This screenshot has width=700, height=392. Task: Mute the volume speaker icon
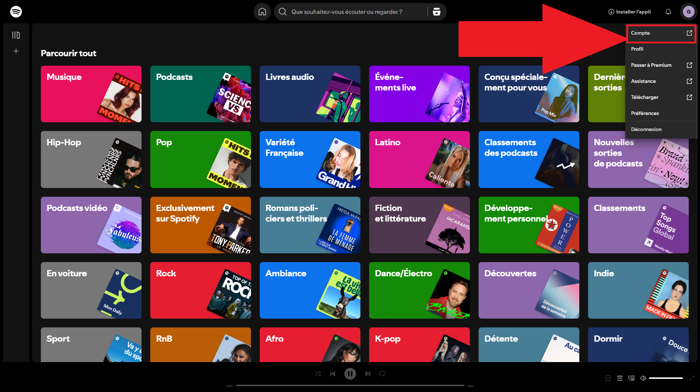point(643,378)
